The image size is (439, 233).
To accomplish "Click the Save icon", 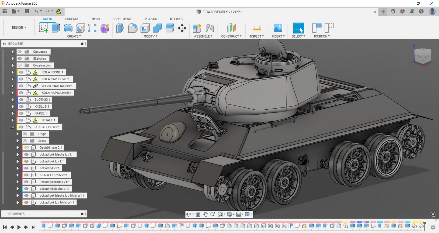I will 27,11.
